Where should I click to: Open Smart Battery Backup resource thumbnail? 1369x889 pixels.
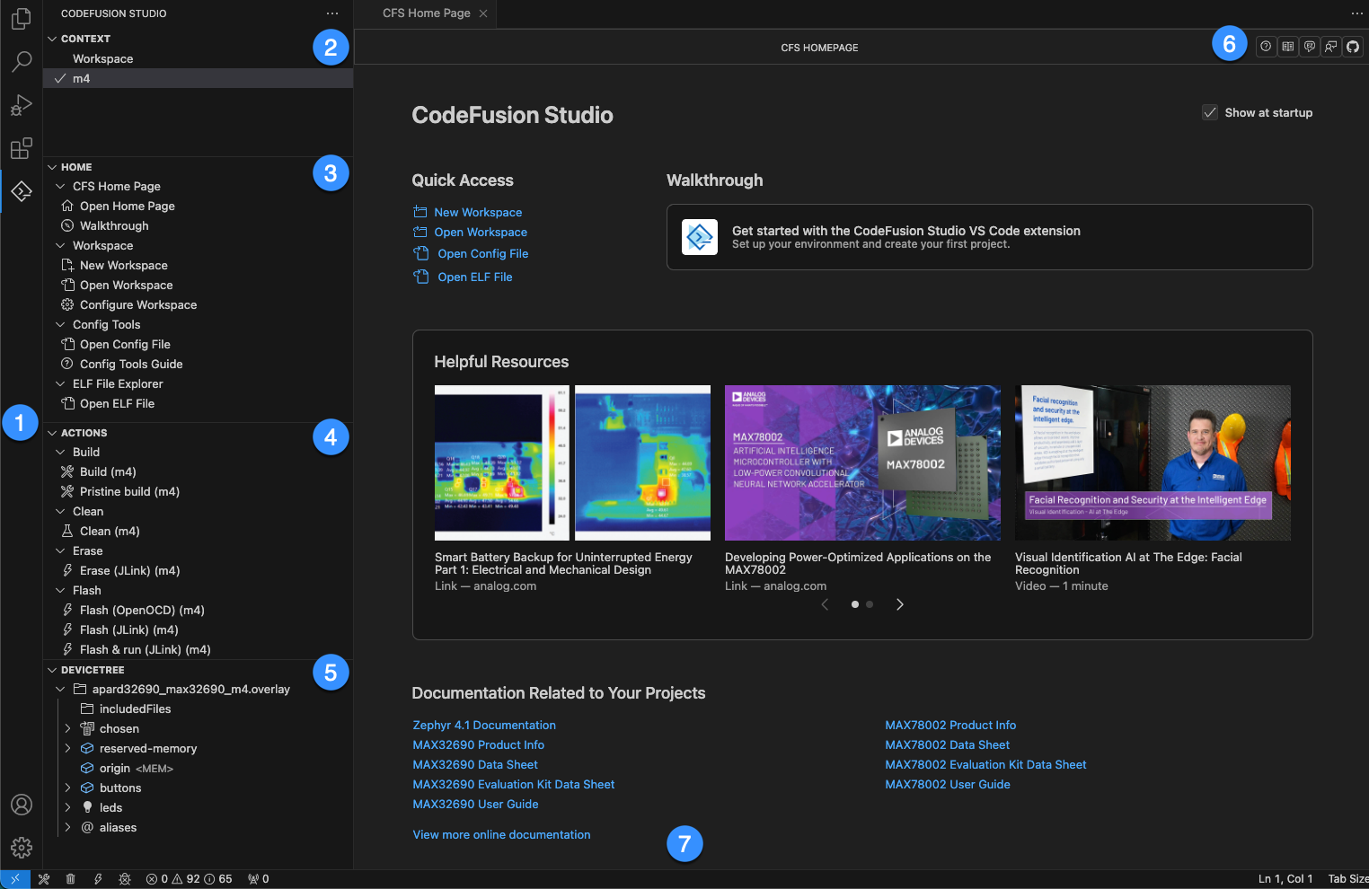(x=572, y=462)
